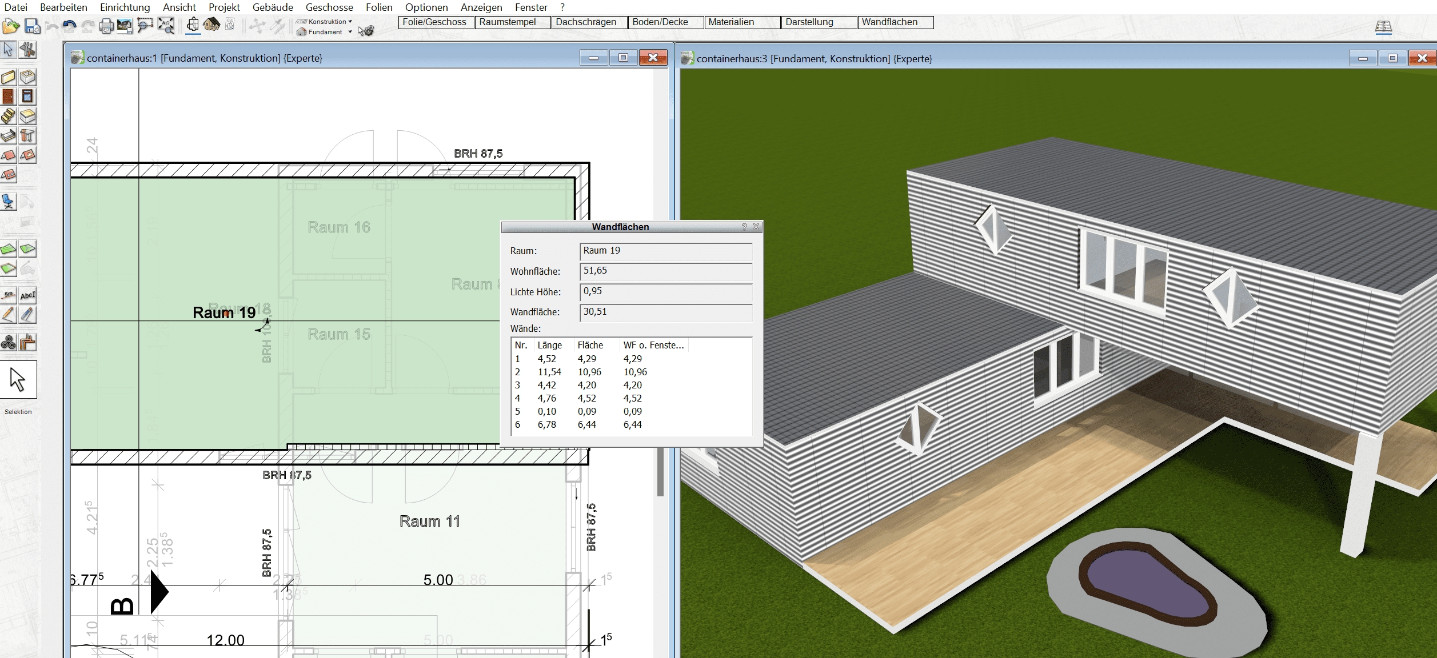Select the ceiling/floor slab tool
The height and width of the screenshot is (658, 1437).
point(27,116)
